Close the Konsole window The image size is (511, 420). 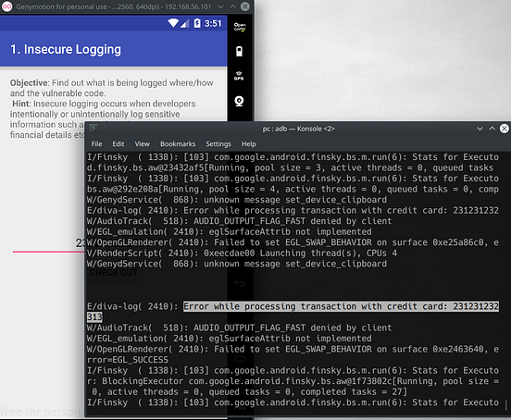pos(505,129)
